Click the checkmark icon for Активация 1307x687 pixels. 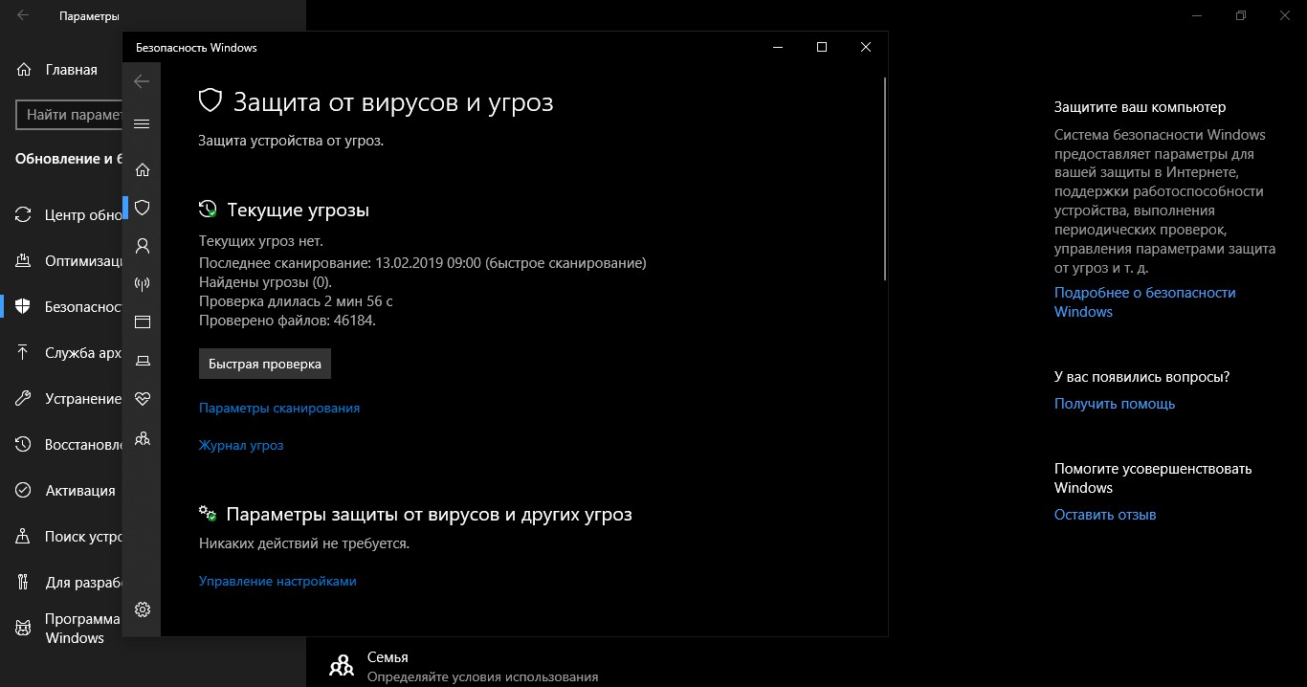click(24, 491)
